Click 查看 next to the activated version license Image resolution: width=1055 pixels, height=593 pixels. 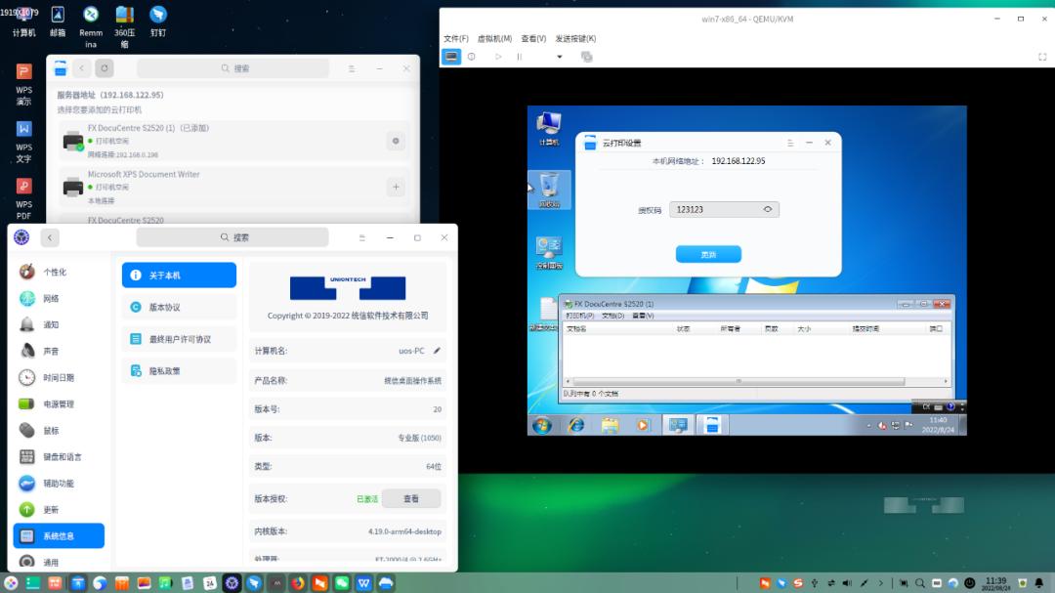pos(411,497)
